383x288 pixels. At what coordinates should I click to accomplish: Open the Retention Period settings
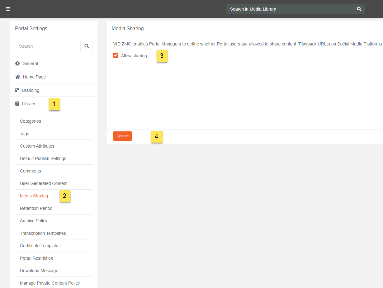point(36,208)
